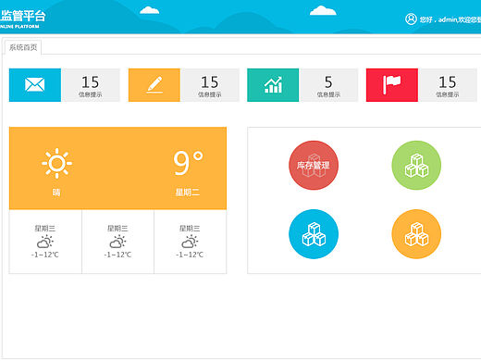Open the green chart statistics tile
This screenshot has width=481, height=361.
click(273, 85)
